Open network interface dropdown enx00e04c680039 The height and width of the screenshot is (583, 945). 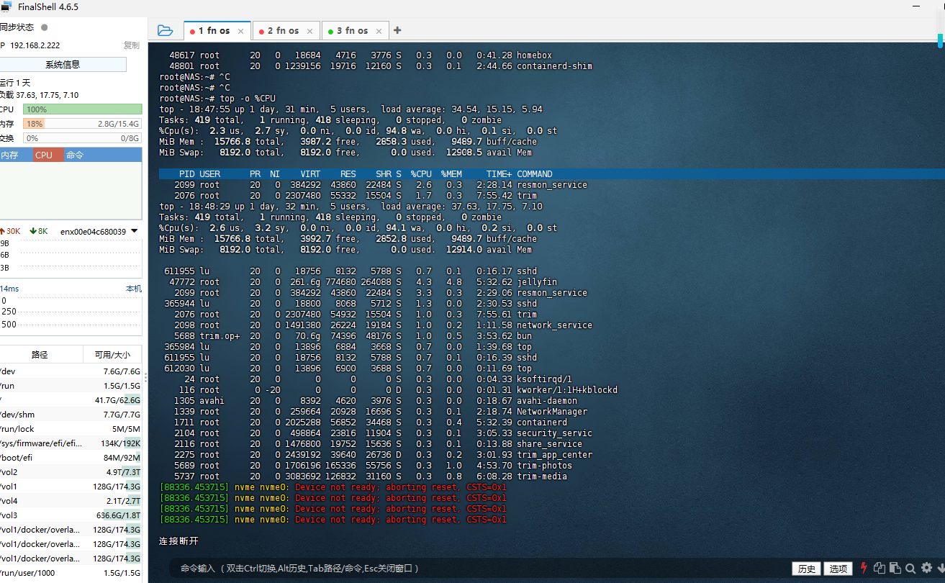(99, 231)
